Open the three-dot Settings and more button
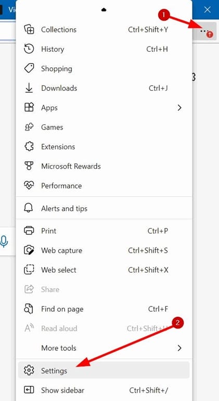The image size is (219, 401). tap(204, 31)
